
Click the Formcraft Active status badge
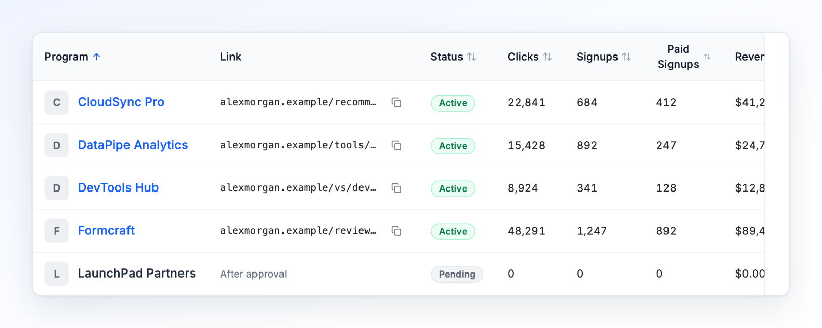[453, 231]
